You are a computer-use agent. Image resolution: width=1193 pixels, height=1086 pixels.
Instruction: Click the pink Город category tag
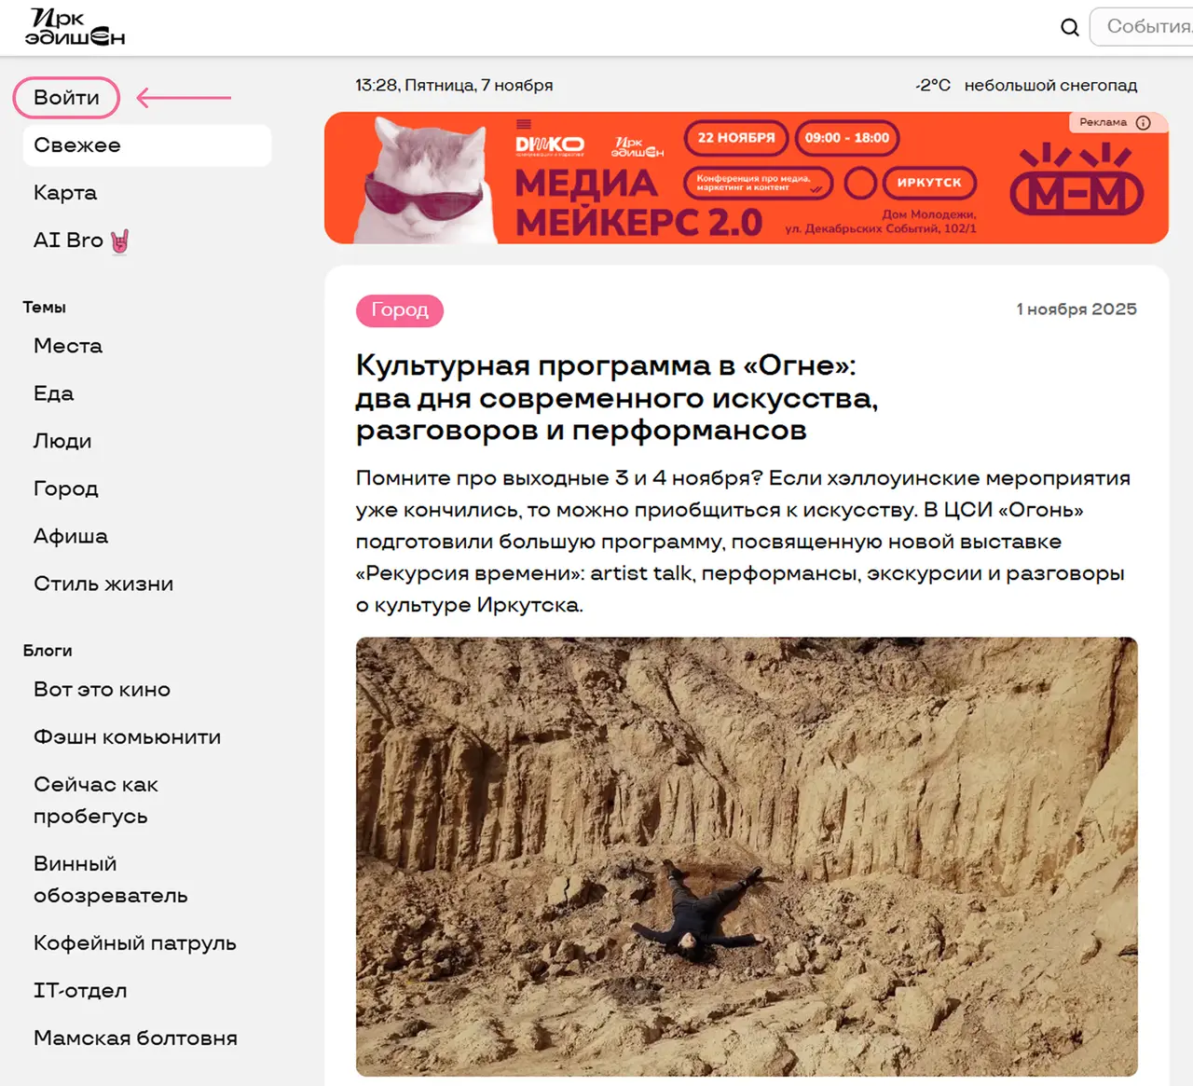pyautogui.click(x=400, y=310)
